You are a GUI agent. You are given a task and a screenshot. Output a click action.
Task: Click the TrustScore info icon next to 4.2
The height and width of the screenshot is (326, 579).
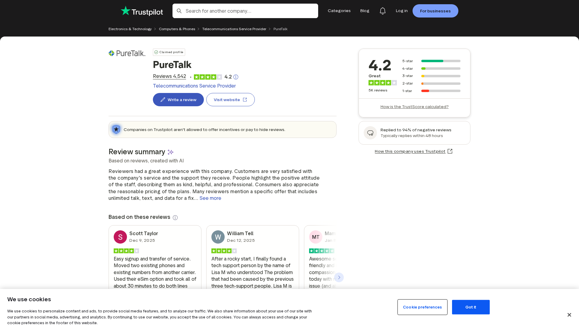(x=236, y=77)
